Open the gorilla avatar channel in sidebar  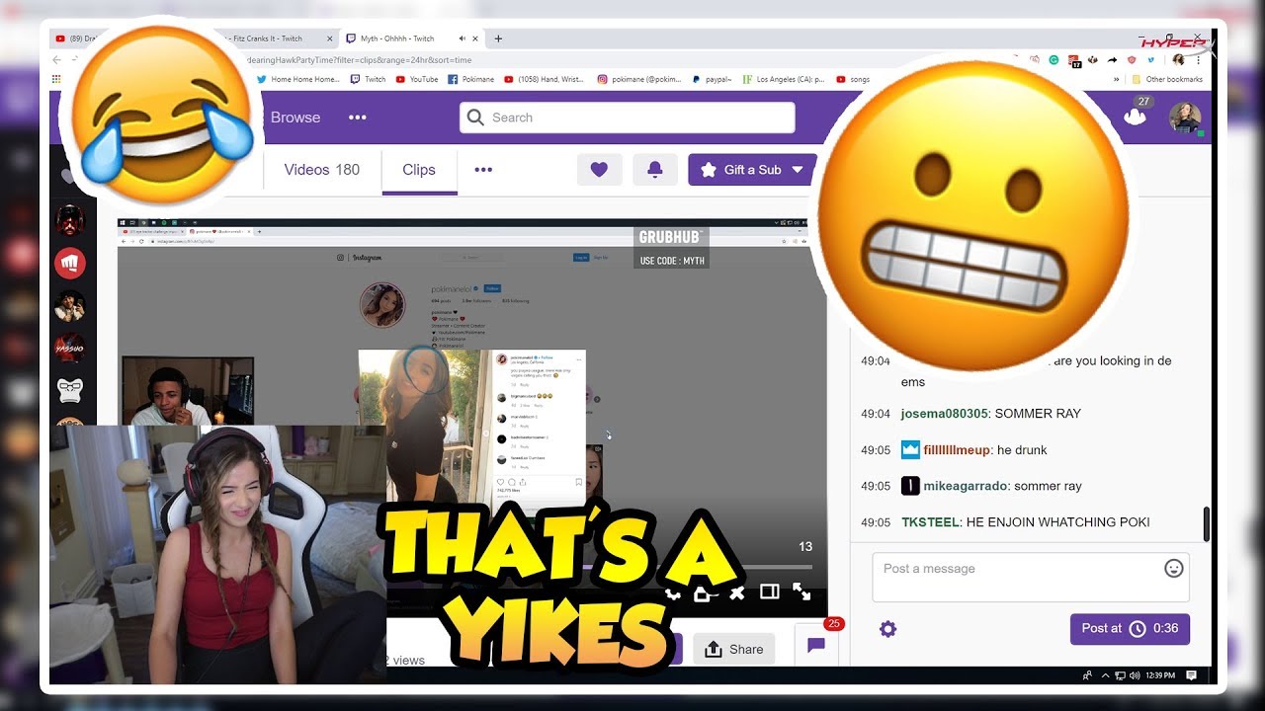(70, 392)
